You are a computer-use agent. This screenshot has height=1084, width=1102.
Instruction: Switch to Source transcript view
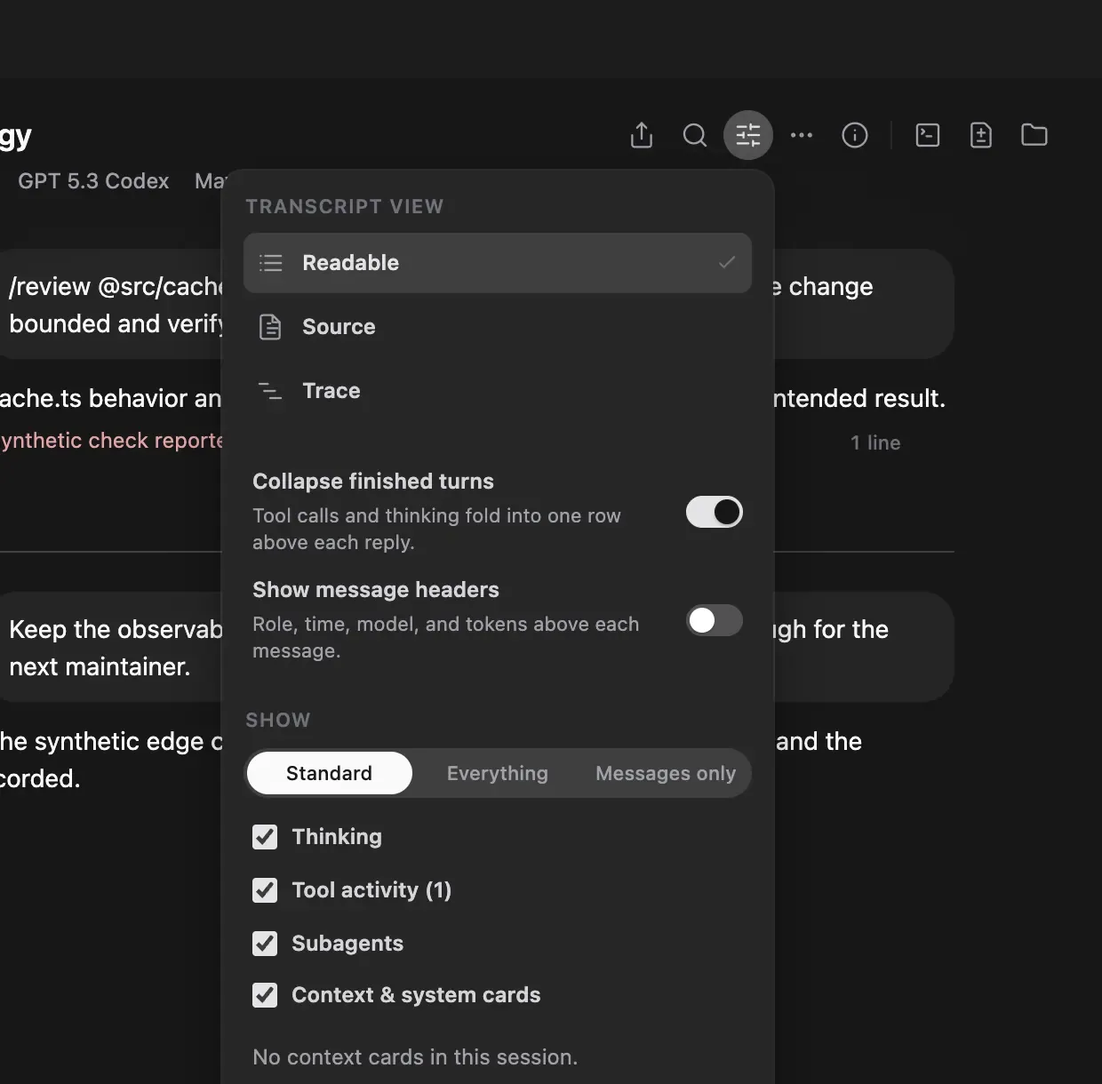pos(498,327)
